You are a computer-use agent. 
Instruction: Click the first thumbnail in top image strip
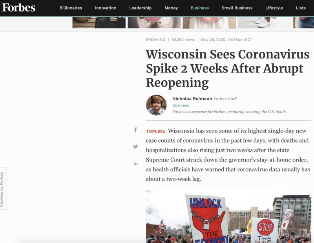coord(99,23)
